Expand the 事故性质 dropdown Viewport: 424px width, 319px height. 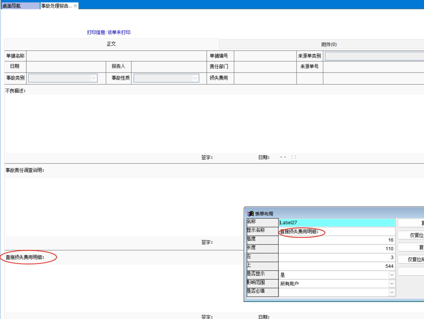coord(195,78)
